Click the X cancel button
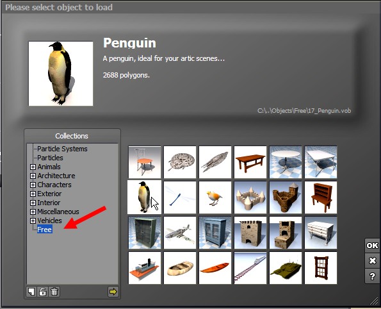Viewport: 381px width, 309px height. click(372, 260)
